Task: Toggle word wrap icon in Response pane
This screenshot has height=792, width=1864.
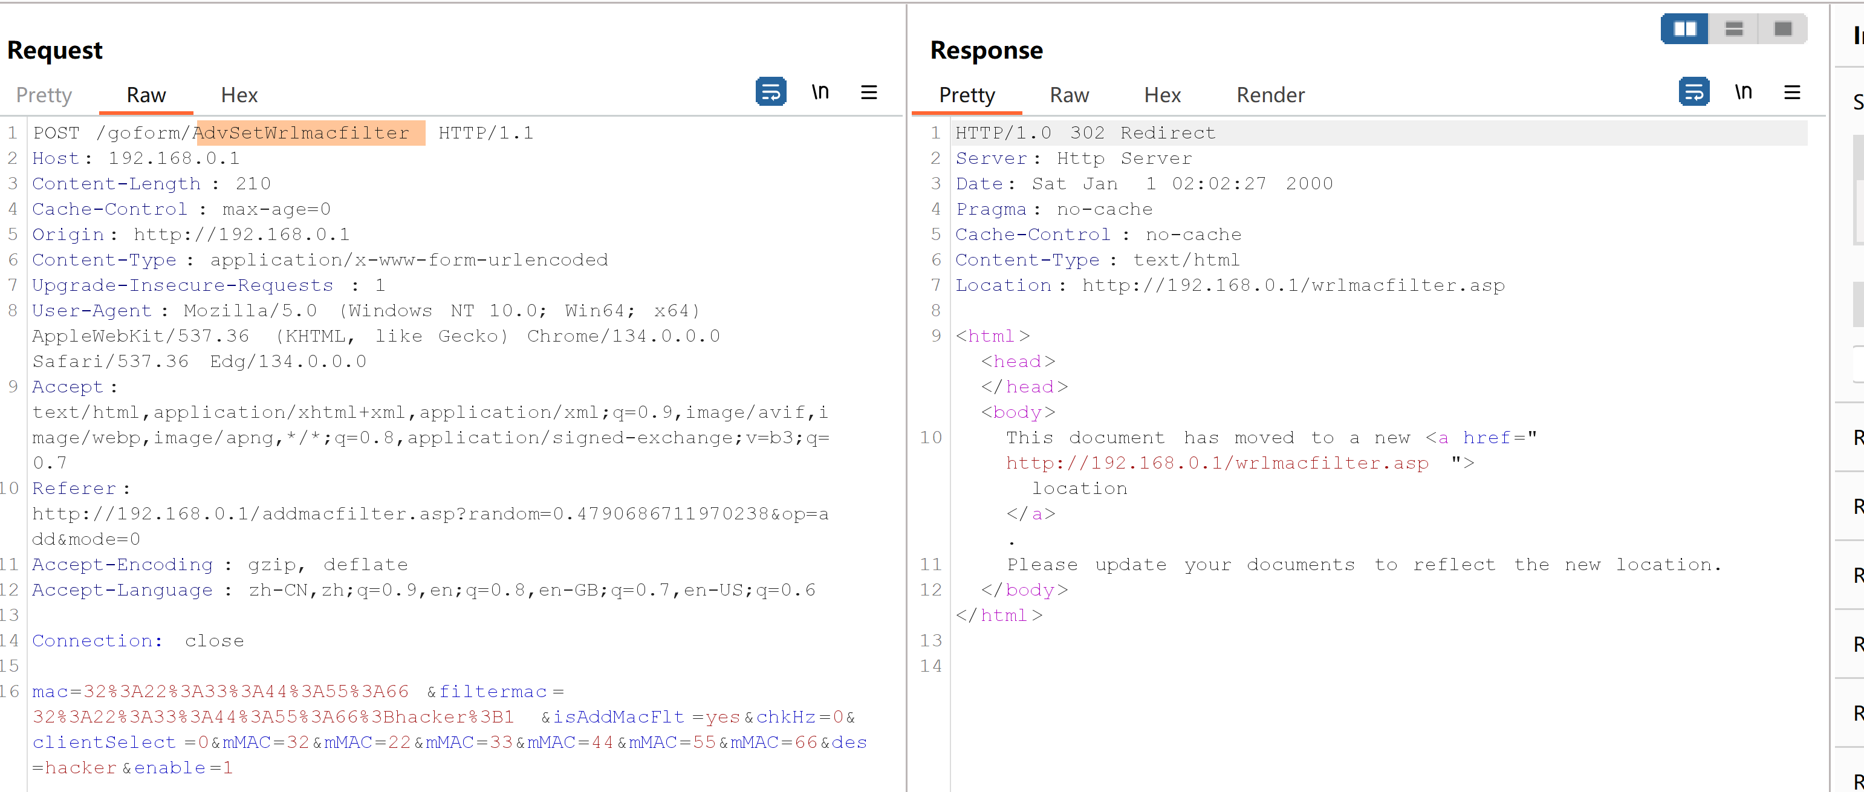Action: pyautogui.click(x=1694, y=92)
